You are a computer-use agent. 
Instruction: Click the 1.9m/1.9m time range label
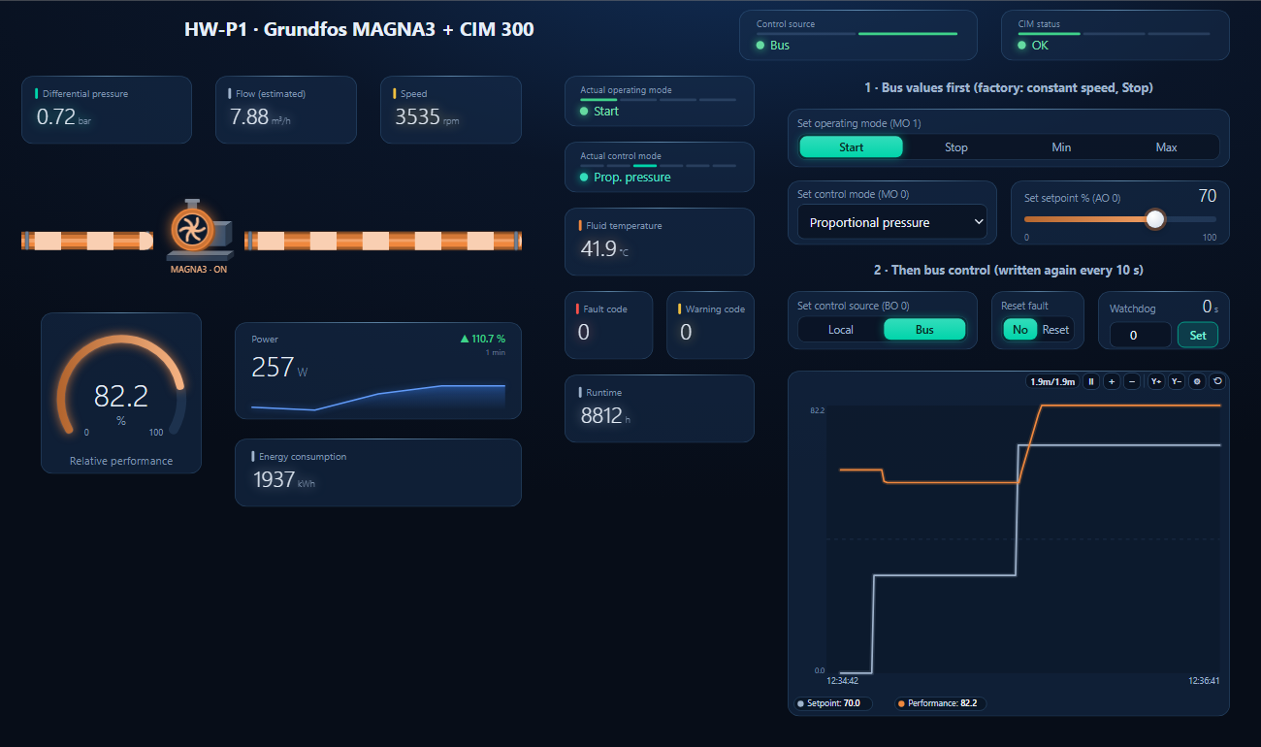pos(1052,382)
